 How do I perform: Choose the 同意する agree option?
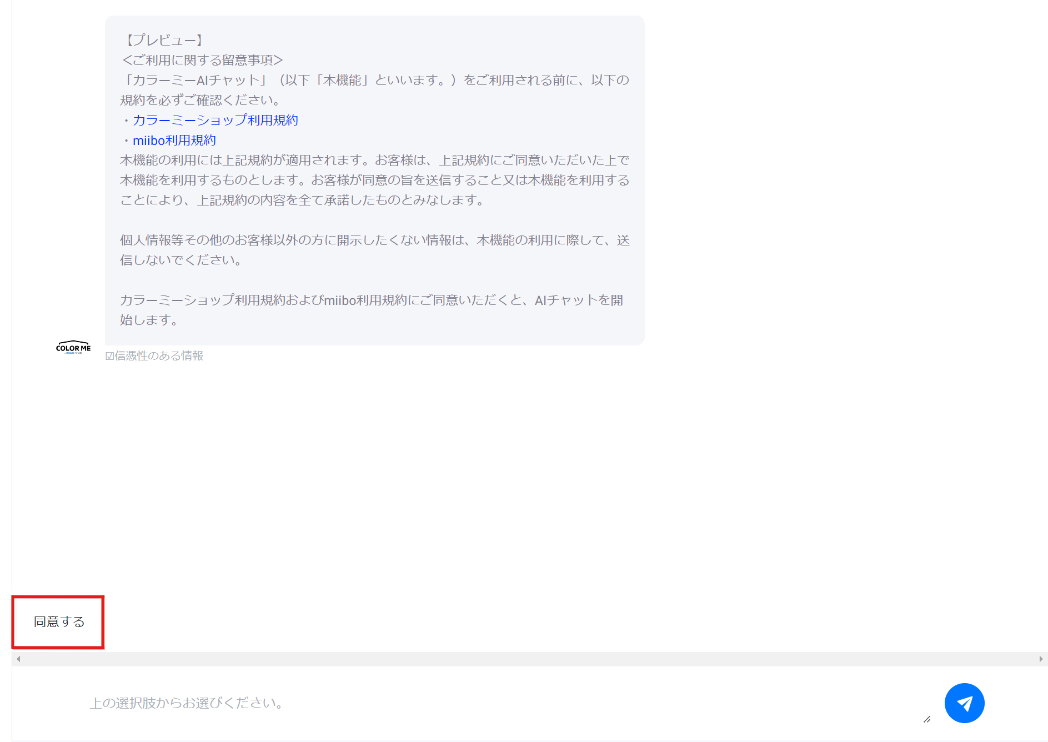[x=58, y=622]
